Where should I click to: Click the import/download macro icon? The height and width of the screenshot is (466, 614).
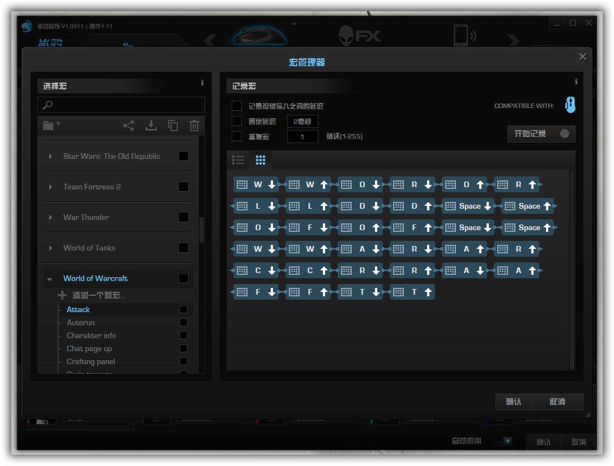coord(151,126)
